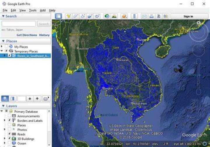The width and height of the screenshot is (210, 147).
Task: Click the Primary Database icon
Action: point(11,111)
